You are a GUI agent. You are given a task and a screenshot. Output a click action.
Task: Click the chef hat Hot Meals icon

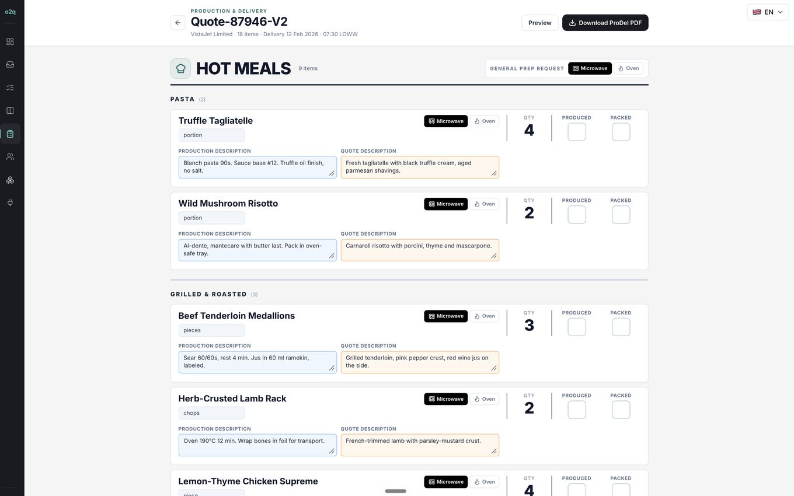click(x=180, y=68)
